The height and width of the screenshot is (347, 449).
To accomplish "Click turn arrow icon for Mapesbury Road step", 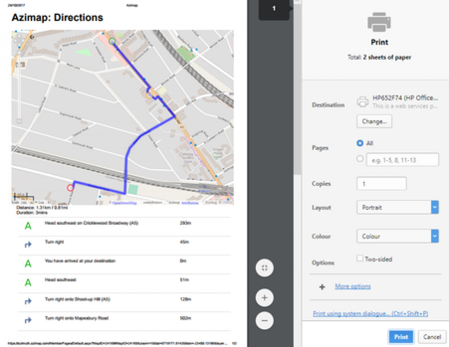I will click(28, 320).
